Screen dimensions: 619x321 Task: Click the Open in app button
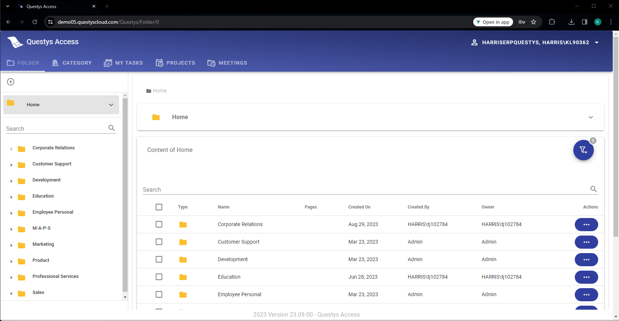pyautogui.click(x=493, y=22)
